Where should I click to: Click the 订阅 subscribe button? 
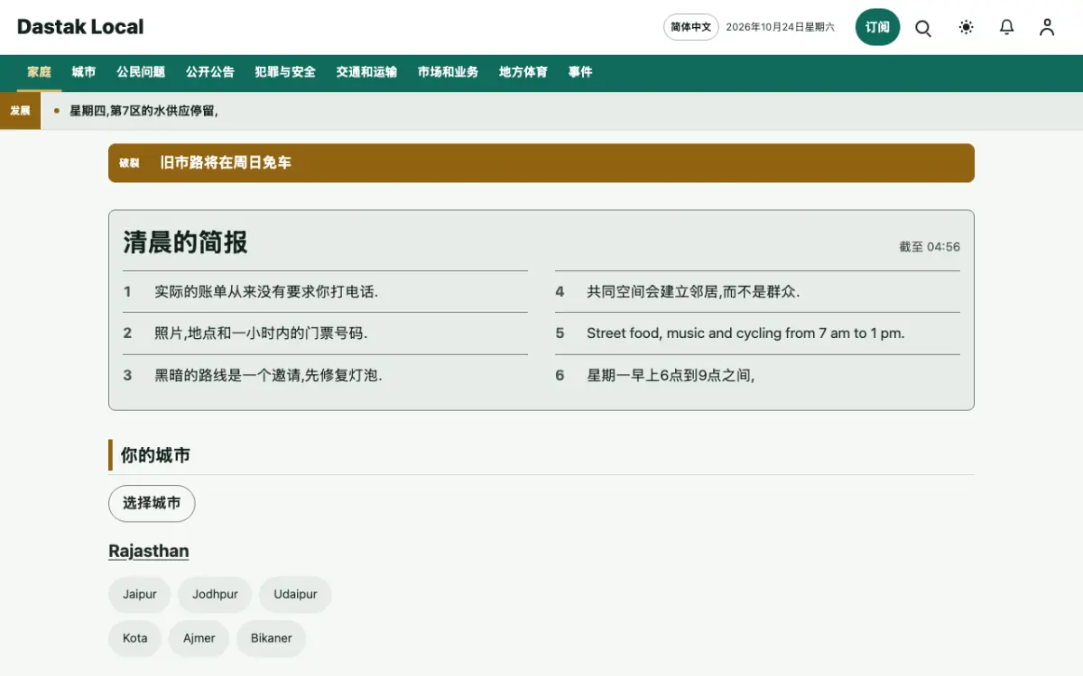tap(878, 27)
